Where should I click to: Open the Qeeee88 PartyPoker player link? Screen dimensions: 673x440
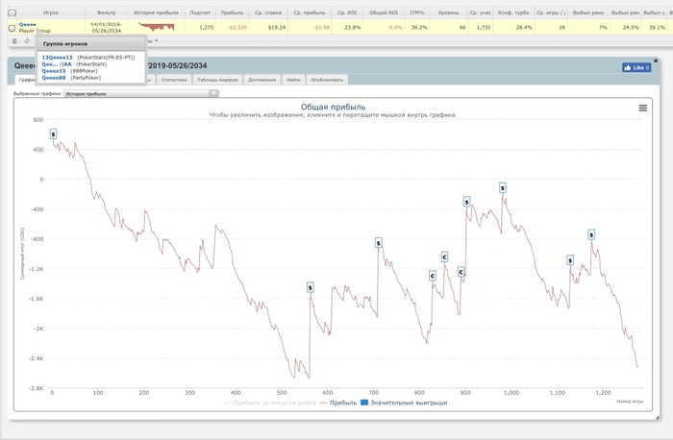click(x=54, y=78)
